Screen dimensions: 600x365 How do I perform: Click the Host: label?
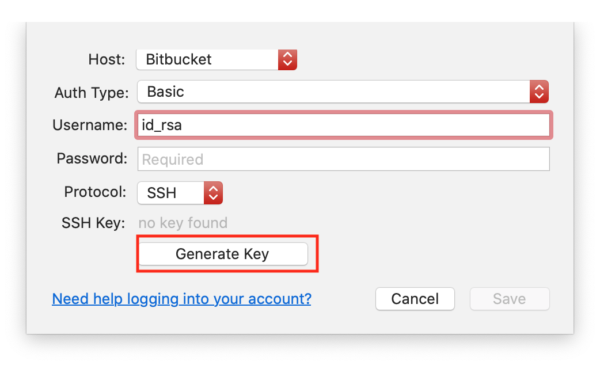pos(107,59)
